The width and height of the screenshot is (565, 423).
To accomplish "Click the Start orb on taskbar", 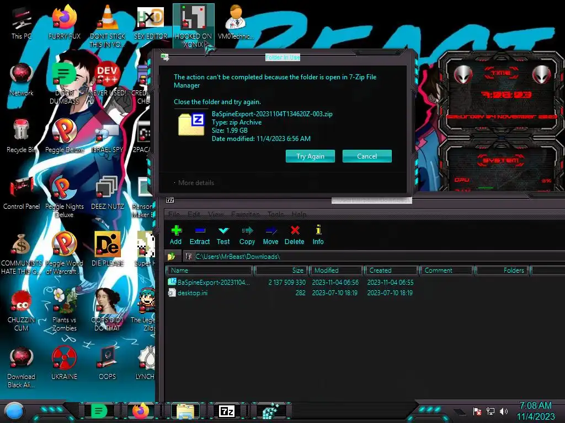I will [x=14, y=411].
